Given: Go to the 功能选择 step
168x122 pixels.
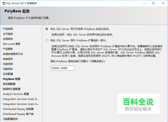Looking at the screenshot, I should click(8, 64).
